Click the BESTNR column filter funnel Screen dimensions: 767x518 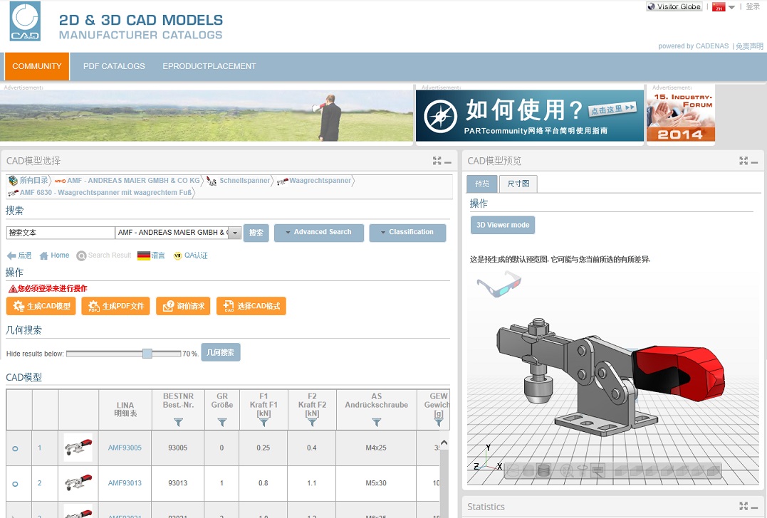coord(178,423)
